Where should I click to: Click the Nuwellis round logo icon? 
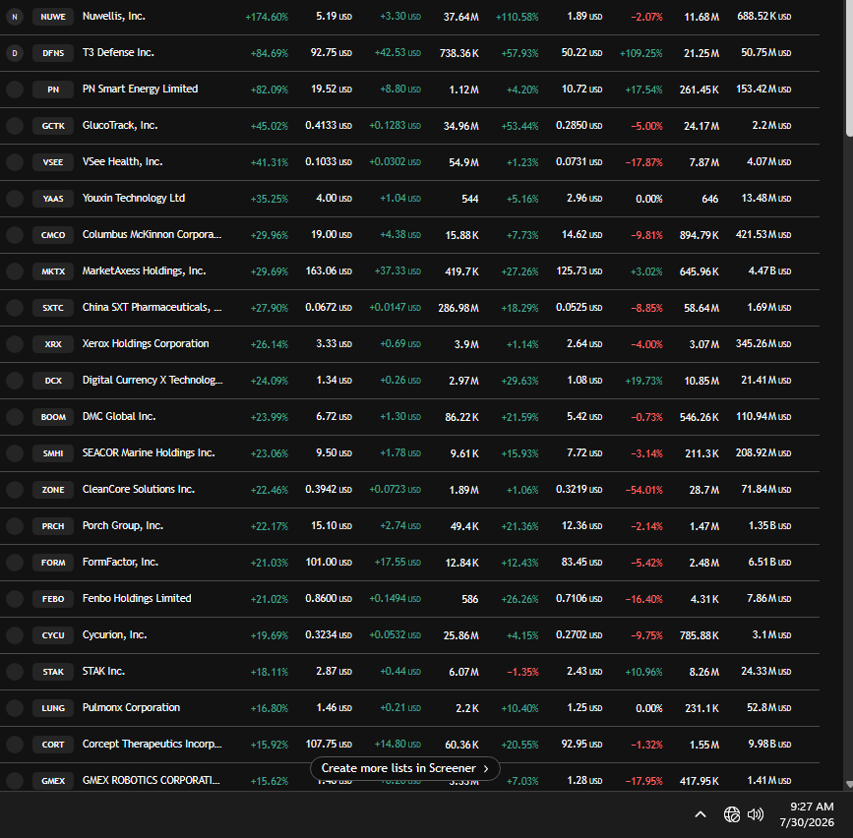(x=15, y=17)
